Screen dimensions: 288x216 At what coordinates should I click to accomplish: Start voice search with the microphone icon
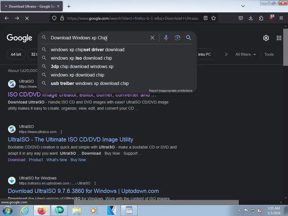click(166, 38)
